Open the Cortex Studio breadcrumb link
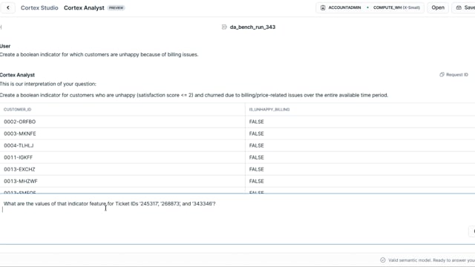The height and width of the screenshot is (267, 475). coord(39,8)
